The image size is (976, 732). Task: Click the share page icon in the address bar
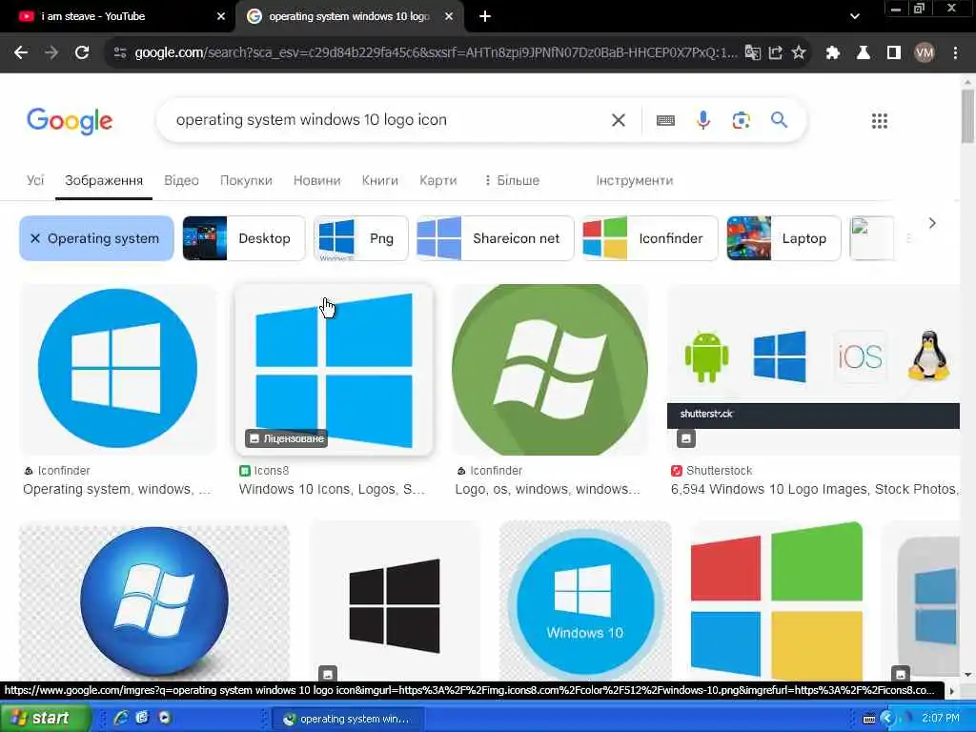pos(776,53)
